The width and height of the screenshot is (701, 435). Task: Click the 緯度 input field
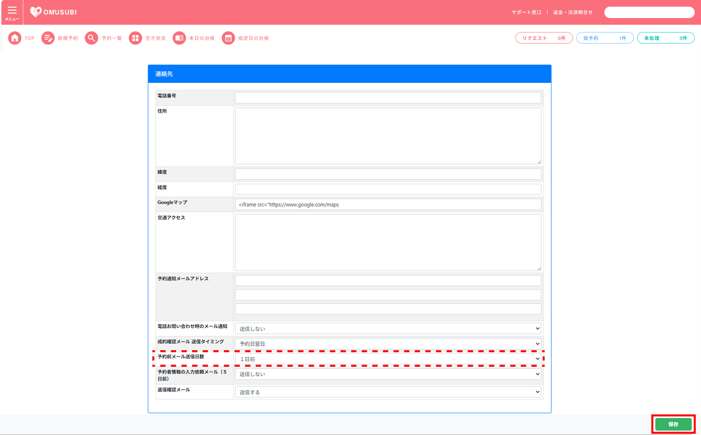388,174
